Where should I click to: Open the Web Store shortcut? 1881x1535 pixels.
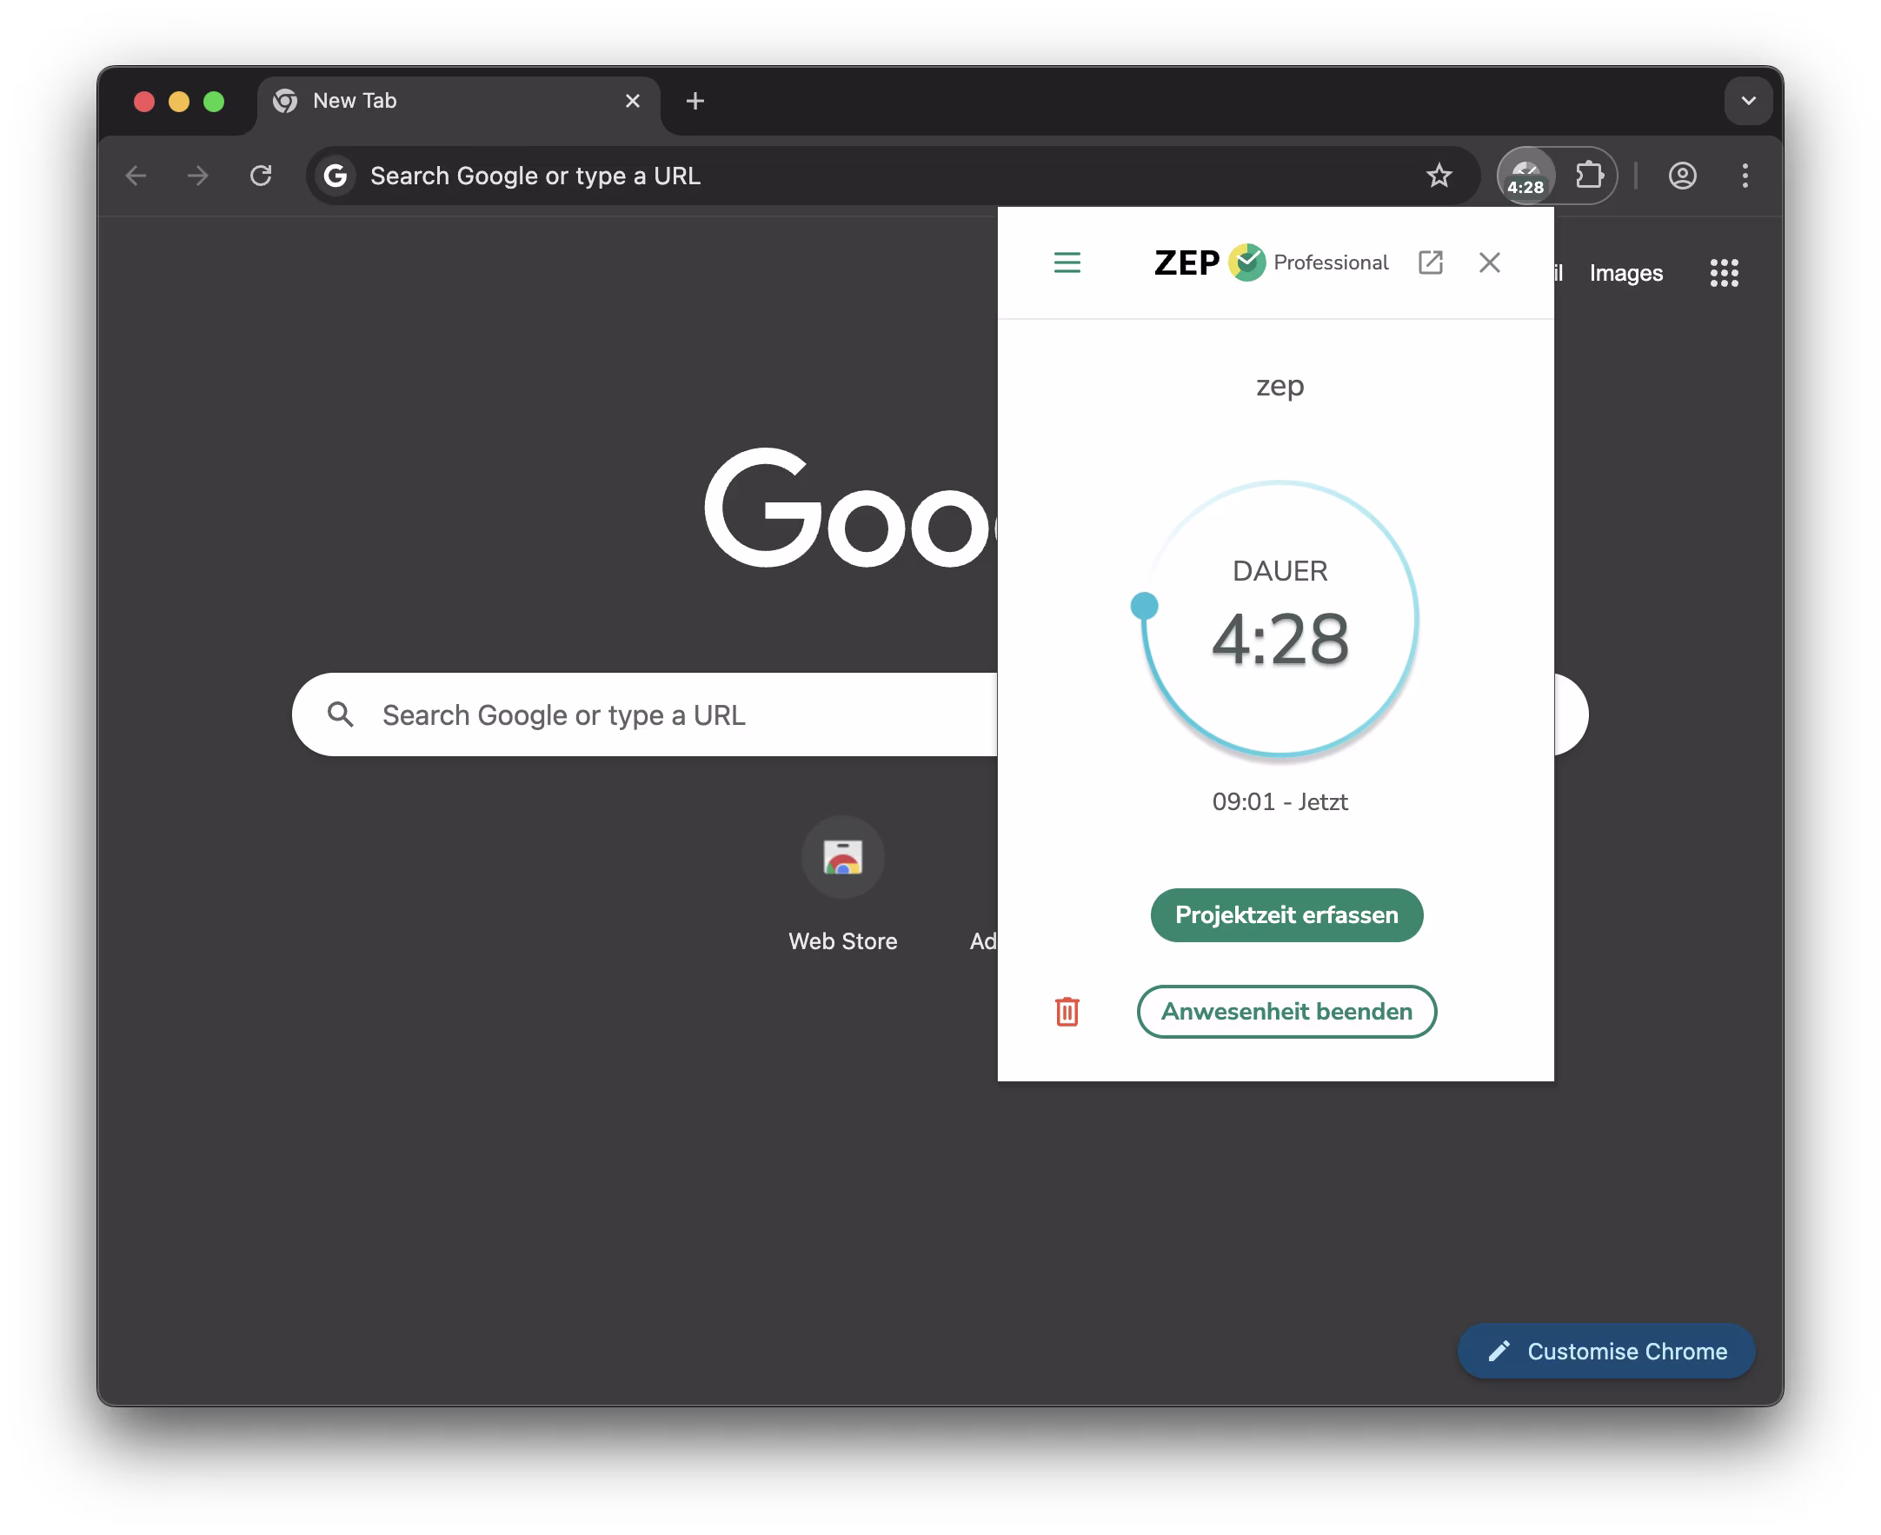point(843,884)
